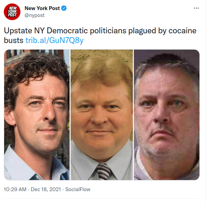206x204 pixels.
Task: Select the word Democratic in headline
Action: pyautogui.click(x=67, y=31)
